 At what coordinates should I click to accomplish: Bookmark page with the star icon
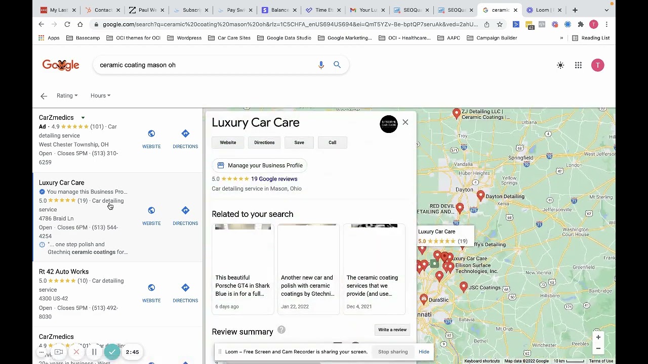[500, 24]
